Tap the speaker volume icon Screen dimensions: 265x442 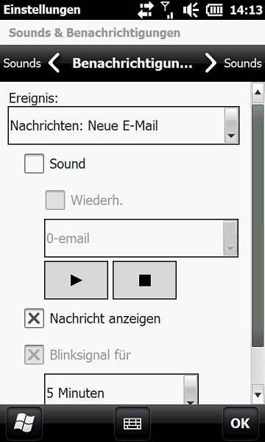(x=191, y=10)
